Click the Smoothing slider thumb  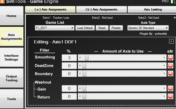(x=87, y=58)
